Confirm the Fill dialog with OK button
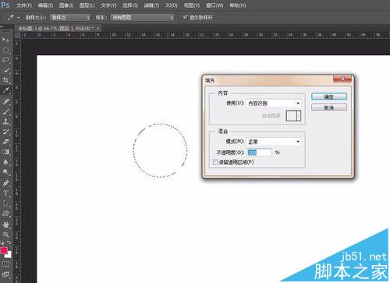This screenshot has width=390, height=283. (329, 97)
